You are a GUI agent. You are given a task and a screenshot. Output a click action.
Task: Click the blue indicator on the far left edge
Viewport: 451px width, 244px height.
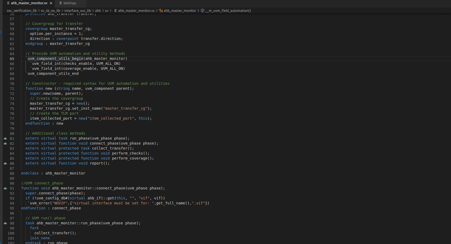[1, 32]
